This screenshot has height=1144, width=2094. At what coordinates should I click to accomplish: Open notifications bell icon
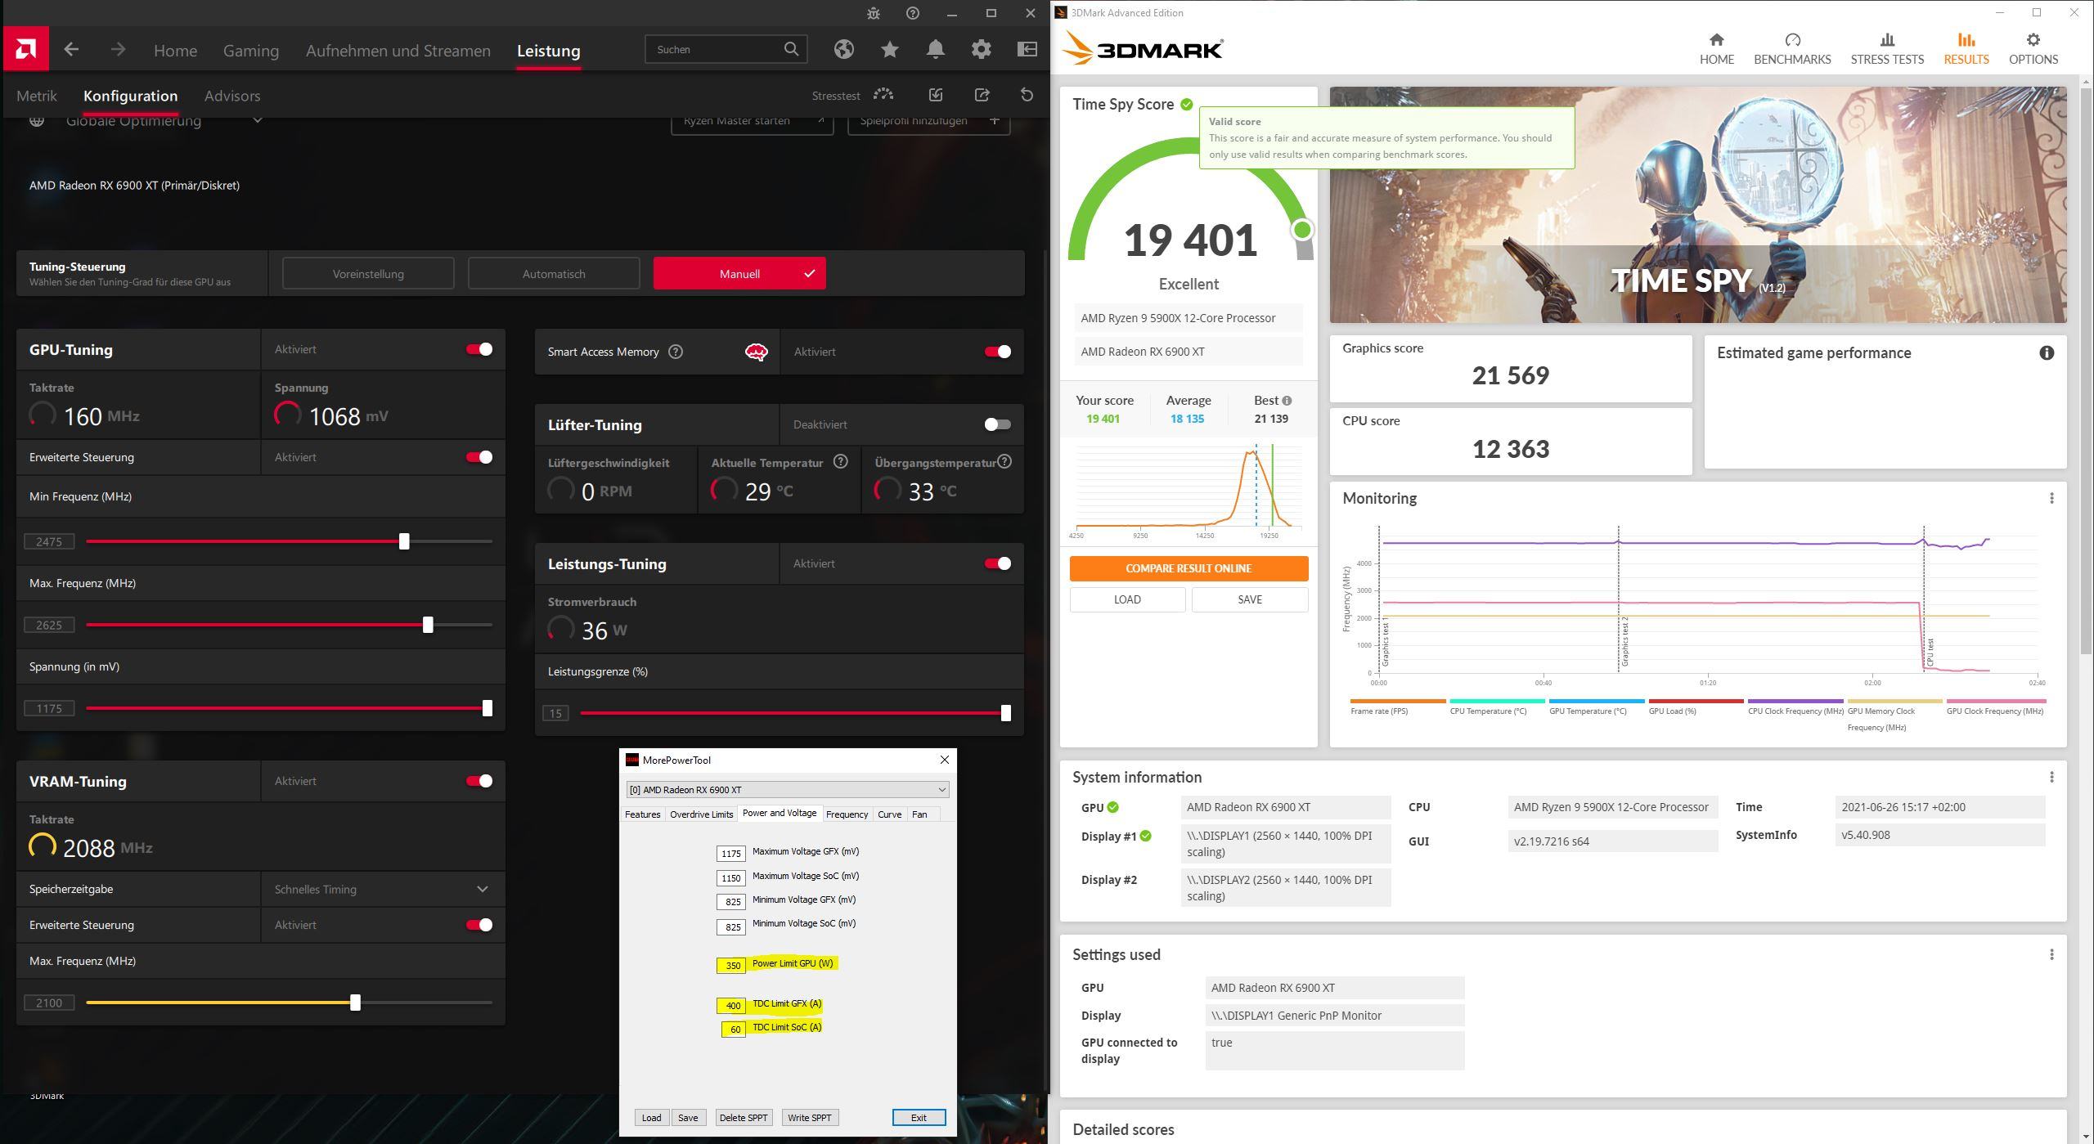(936, 49)
